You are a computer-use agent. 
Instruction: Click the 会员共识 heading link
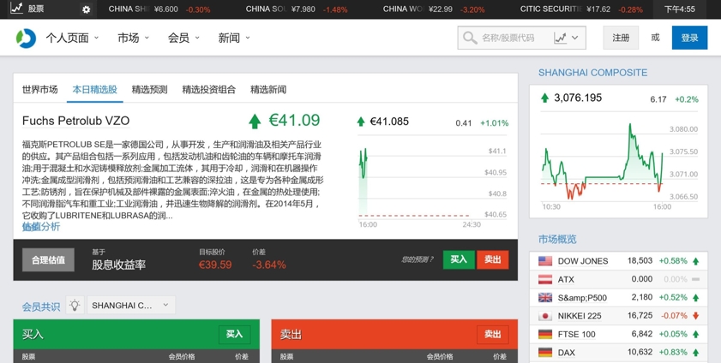pyautogui.click(x=41, y=306)
